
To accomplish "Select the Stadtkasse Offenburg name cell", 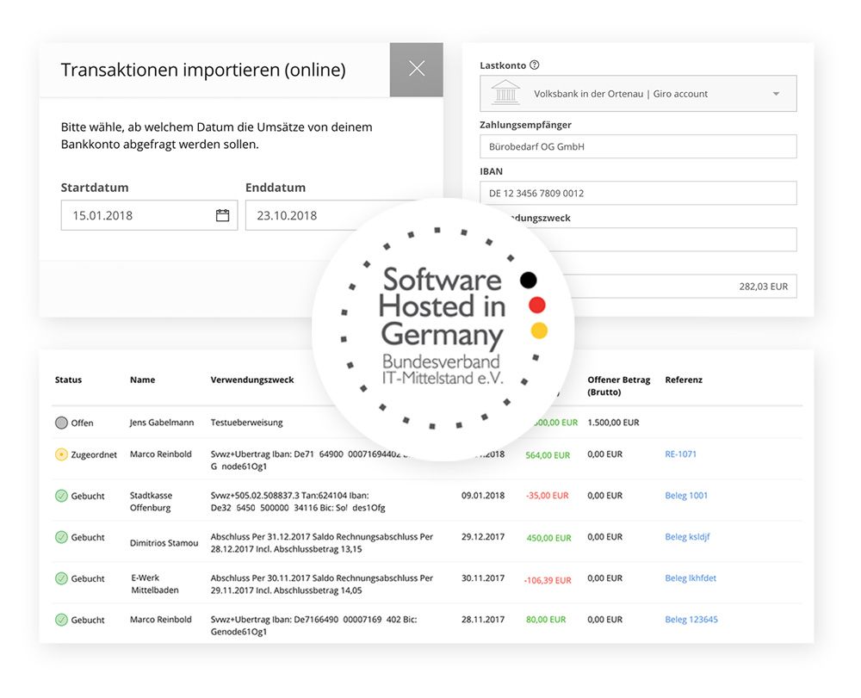I will coord(151,502).
